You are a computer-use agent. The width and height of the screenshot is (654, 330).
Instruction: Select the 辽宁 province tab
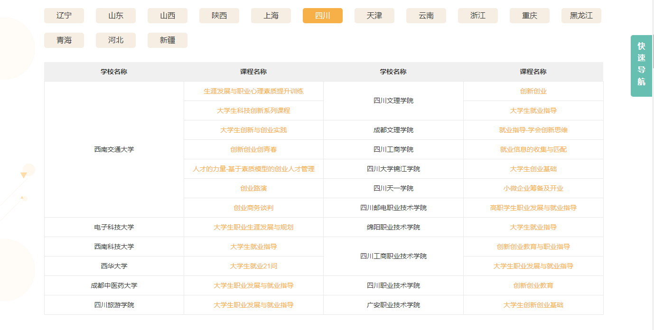tap(64, 16)
